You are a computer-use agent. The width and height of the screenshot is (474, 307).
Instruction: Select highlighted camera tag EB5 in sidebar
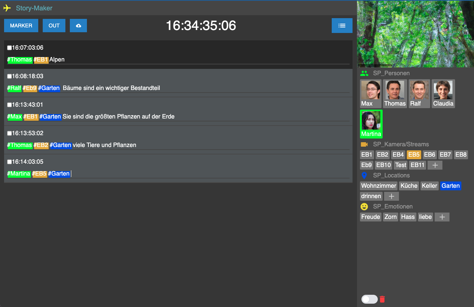[414, 155]
